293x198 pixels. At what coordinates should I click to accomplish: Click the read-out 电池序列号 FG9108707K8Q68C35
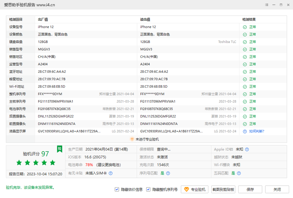(x=156, y=109)
